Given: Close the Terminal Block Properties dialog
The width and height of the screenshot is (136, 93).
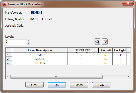Looking at the screenshot, I should [128, 3].
